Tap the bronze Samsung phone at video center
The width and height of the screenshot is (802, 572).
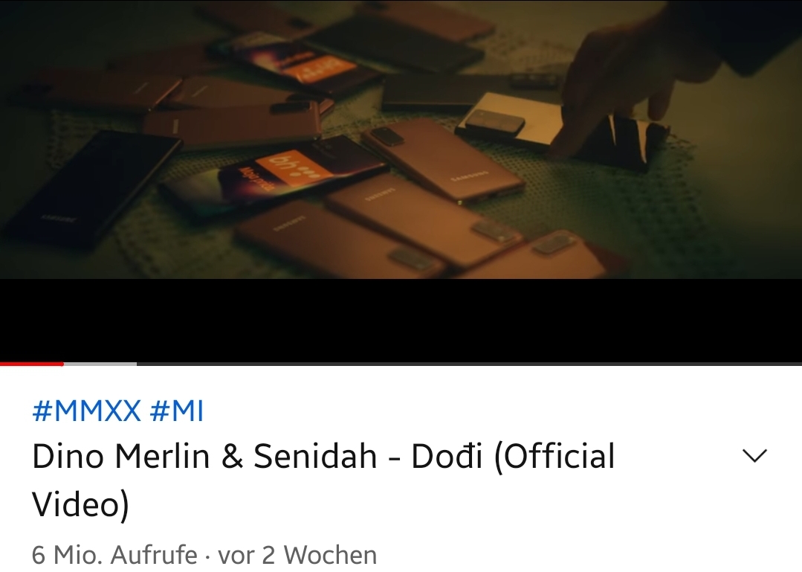point(442,161)
